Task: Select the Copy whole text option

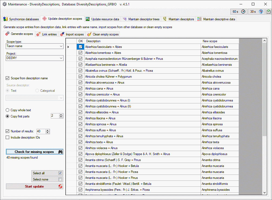Action: coord(8,110)
